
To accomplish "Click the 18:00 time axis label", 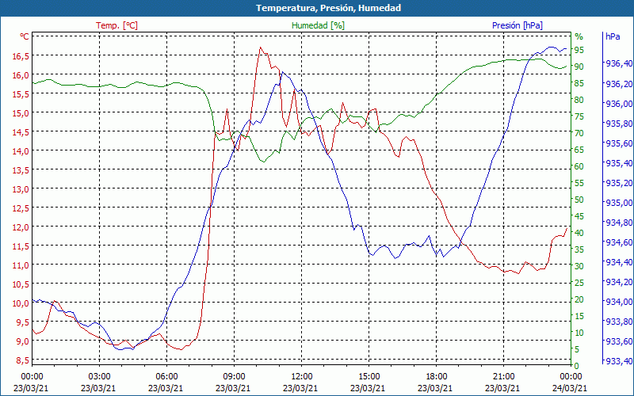I will (437, 377).
